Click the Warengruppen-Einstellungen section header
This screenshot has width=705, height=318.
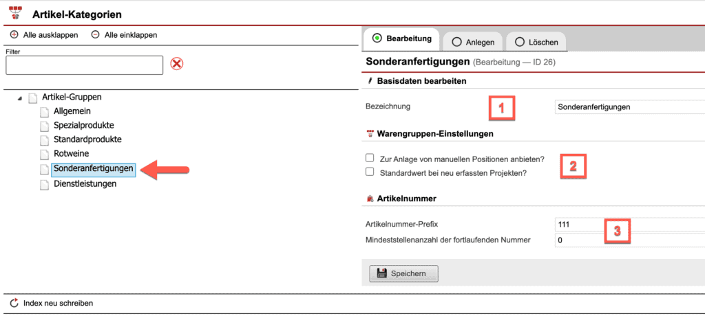pos(435,134)
